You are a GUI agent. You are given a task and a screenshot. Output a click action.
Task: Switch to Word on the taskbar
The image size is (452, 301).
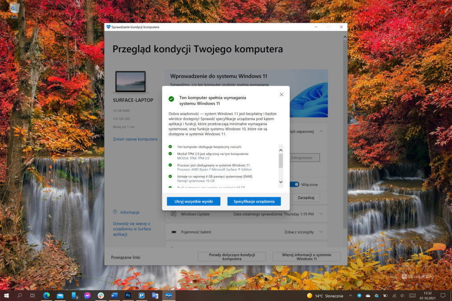pos(114,296)
